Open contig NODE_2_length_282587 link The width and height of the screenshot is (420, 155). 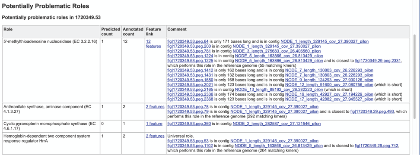(x=277, y=124)
